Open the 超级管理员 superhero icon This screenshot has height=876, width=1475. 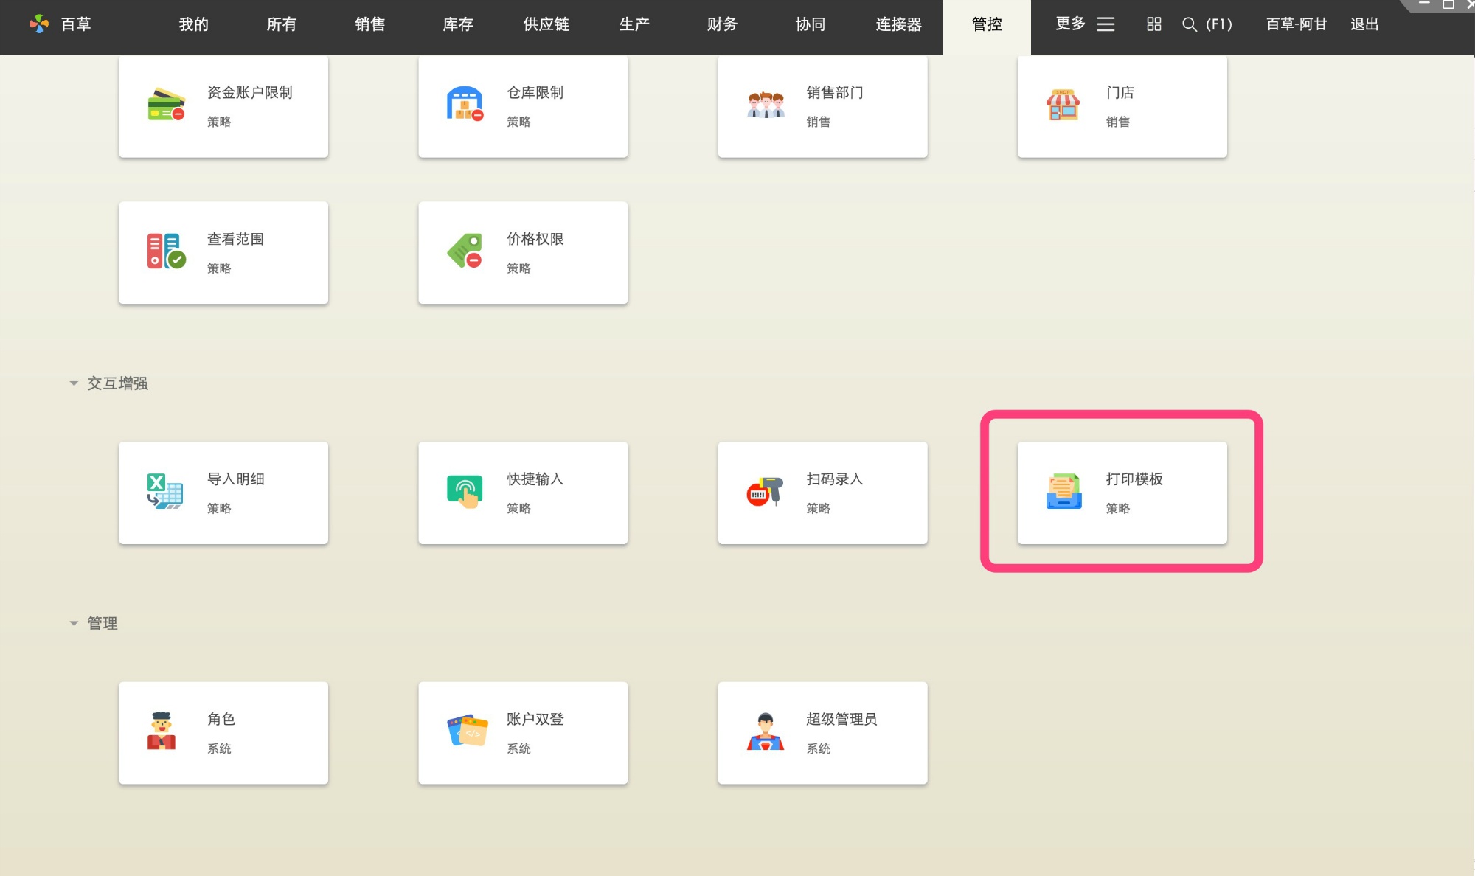(x=766, y=731)
